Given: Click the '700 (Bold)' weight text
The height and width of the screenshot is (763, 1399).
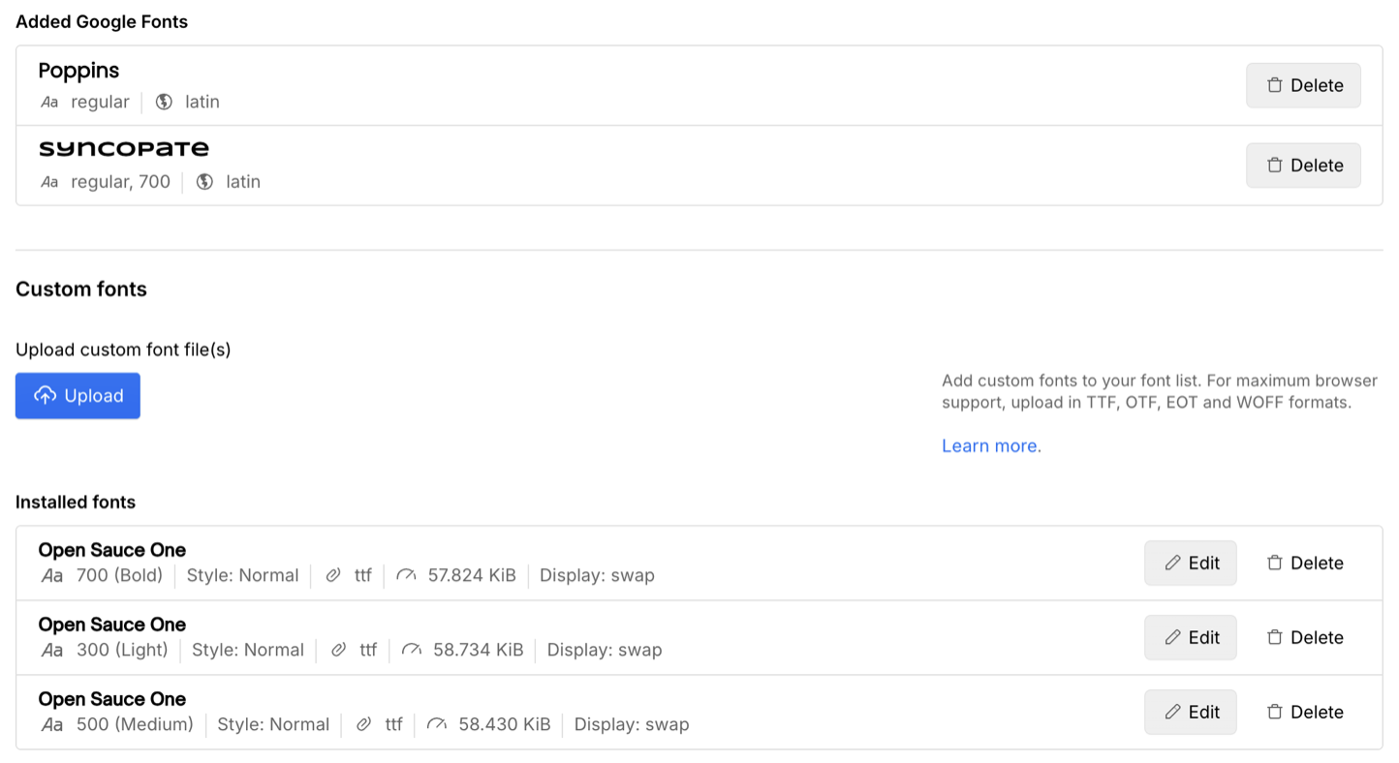Looking at the screenshot, I should pos(120,576).
